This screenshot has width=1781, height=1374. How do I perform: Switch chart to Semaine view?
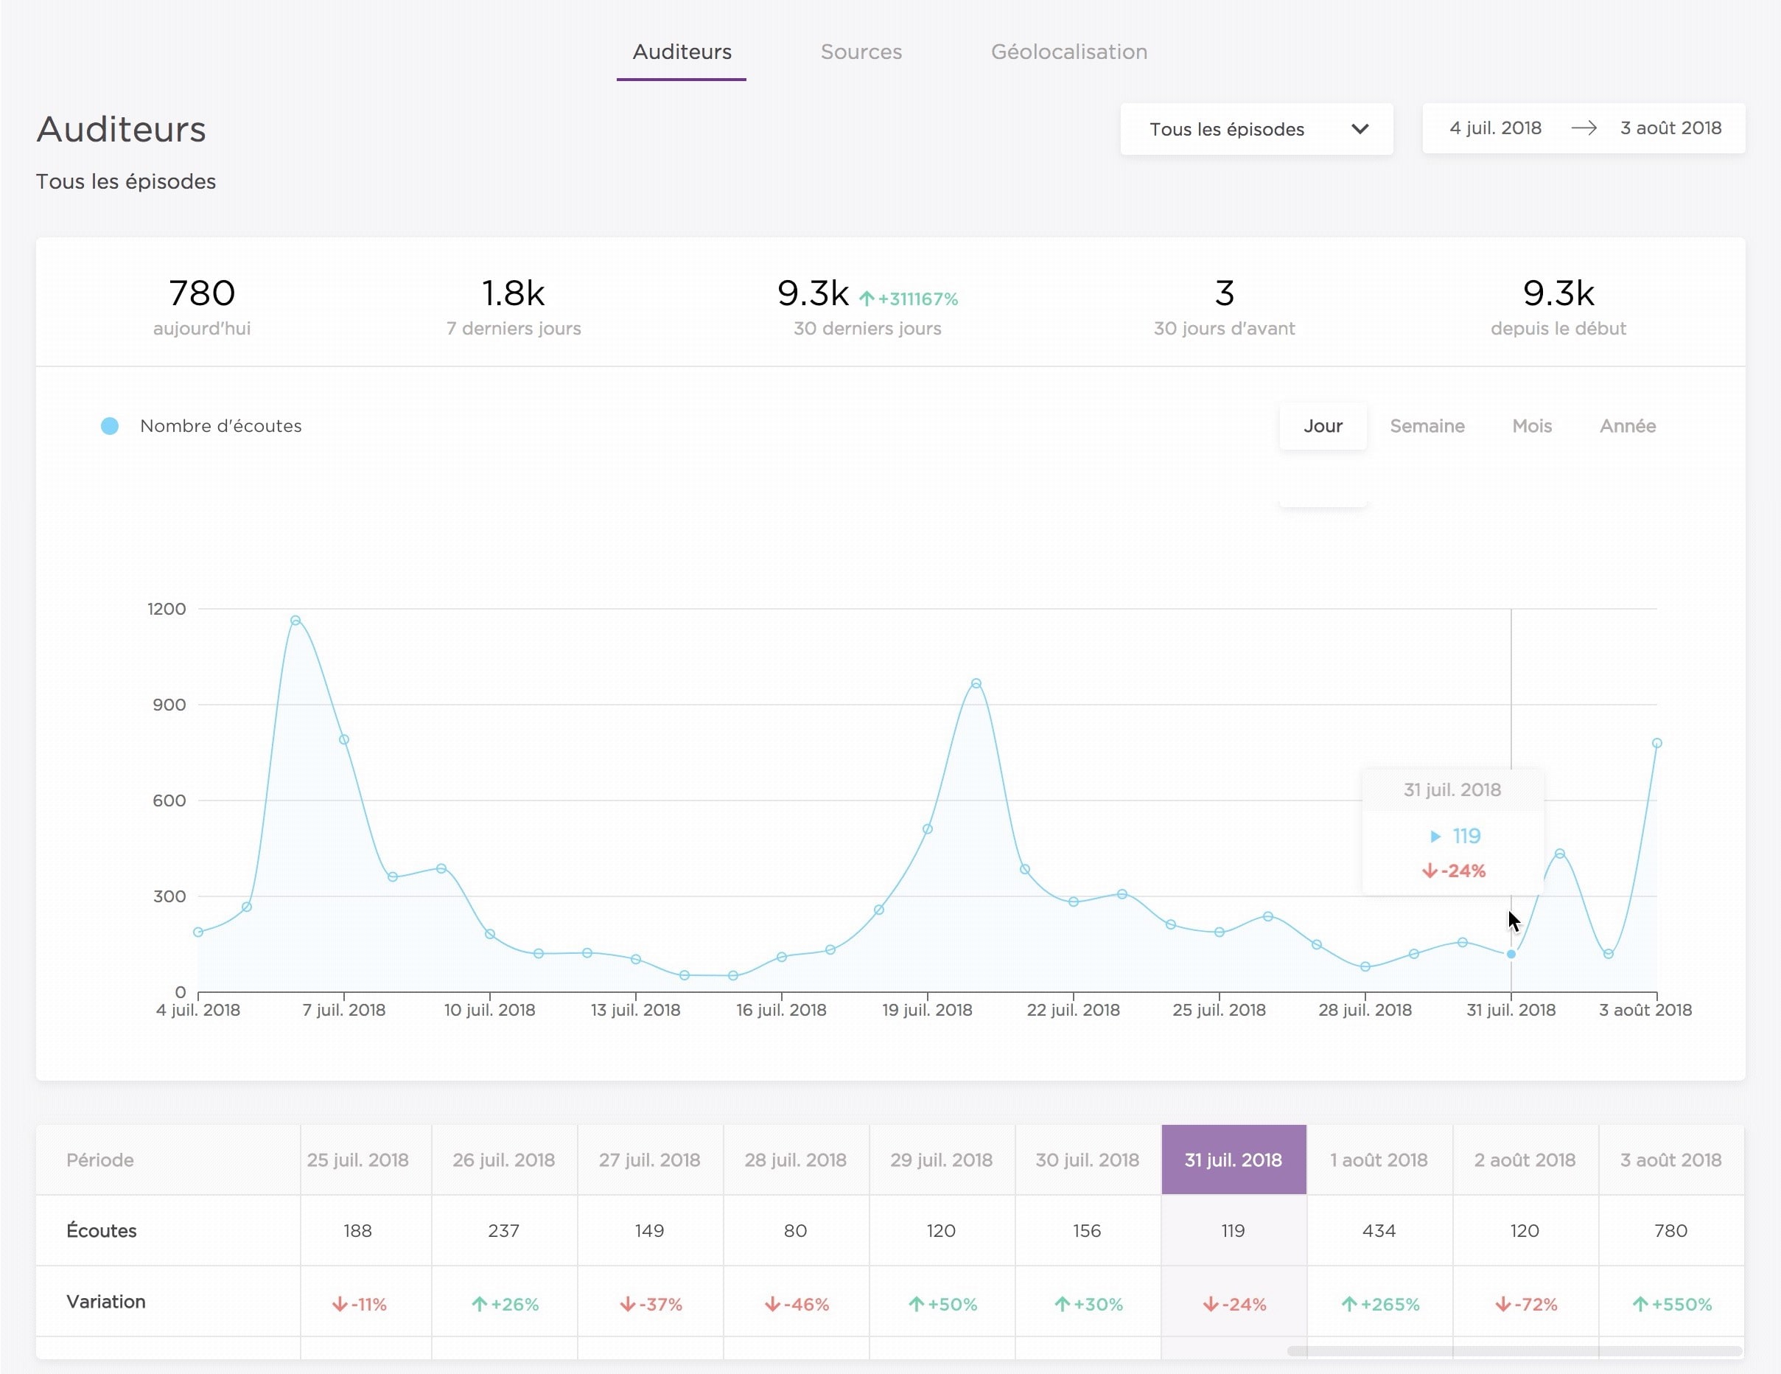(1427, 426)
